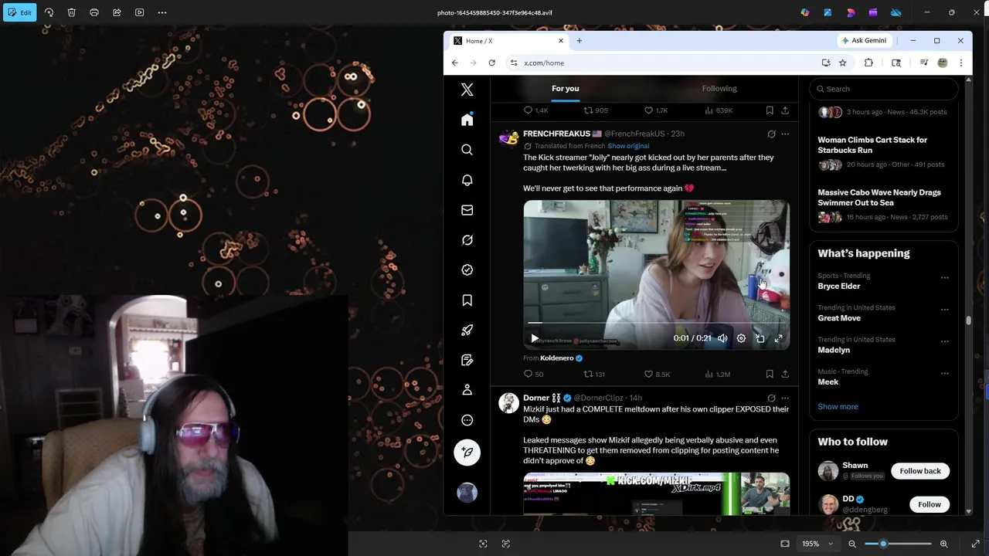Reload the x.com page
This screenshot has width=989, height=556.
click(491, 63)
